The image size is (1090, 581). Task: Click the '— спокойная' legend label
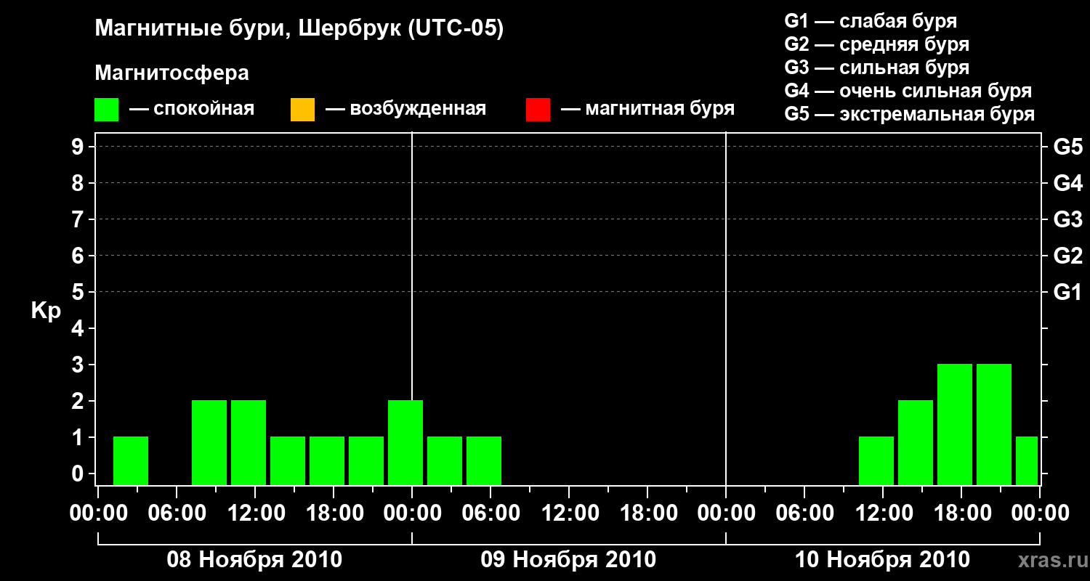click(192, 110)
